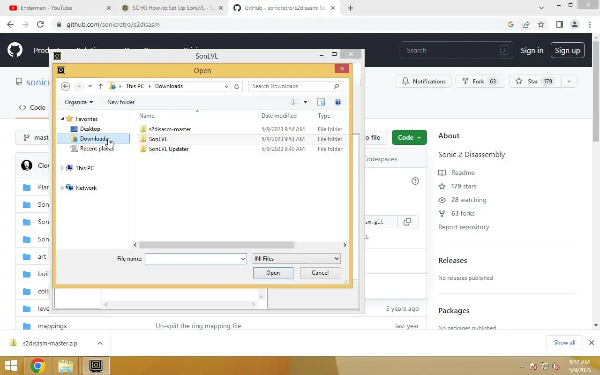Open Windows Start button
The image size is (600, 375).
point(11,366)
